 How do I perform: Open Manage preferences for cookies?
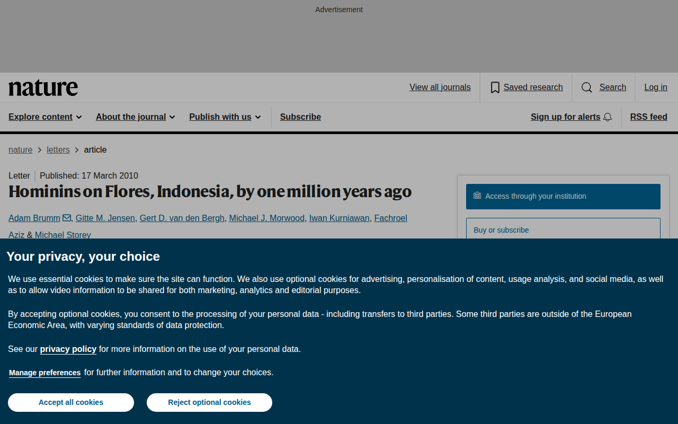45,373
